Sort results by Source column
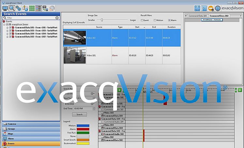244x148 pixels. pyautogui.click(x=99, y=27)
